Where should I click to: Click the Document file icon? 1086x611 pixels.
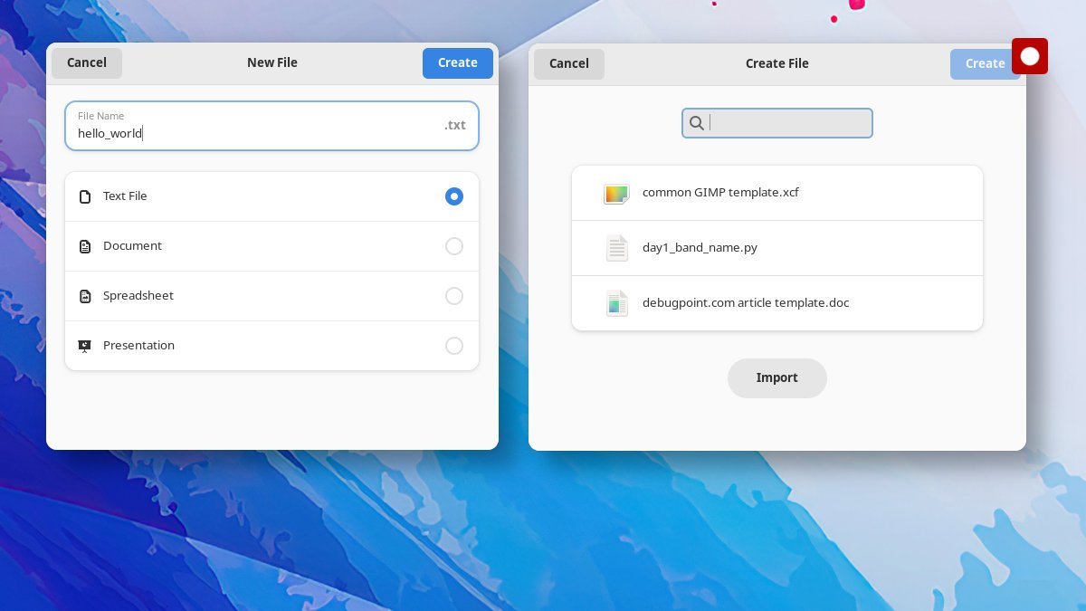(85, 245)
